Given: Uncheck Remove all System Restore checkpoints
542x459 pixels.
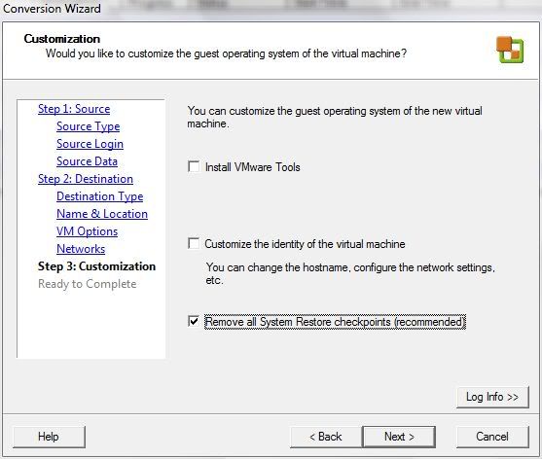Looking at the screenshot, I should 194,321.
